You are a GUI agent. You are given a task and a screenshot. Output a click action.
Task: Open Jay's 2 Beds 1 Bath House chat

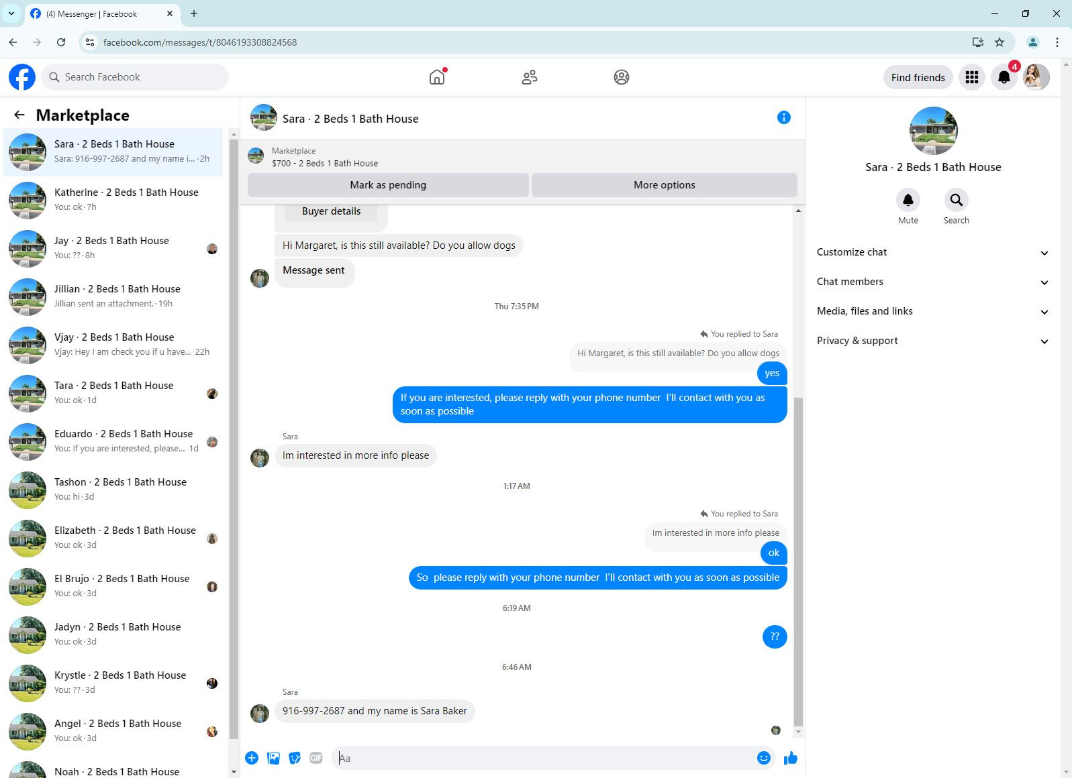click(x=113, y=248)
